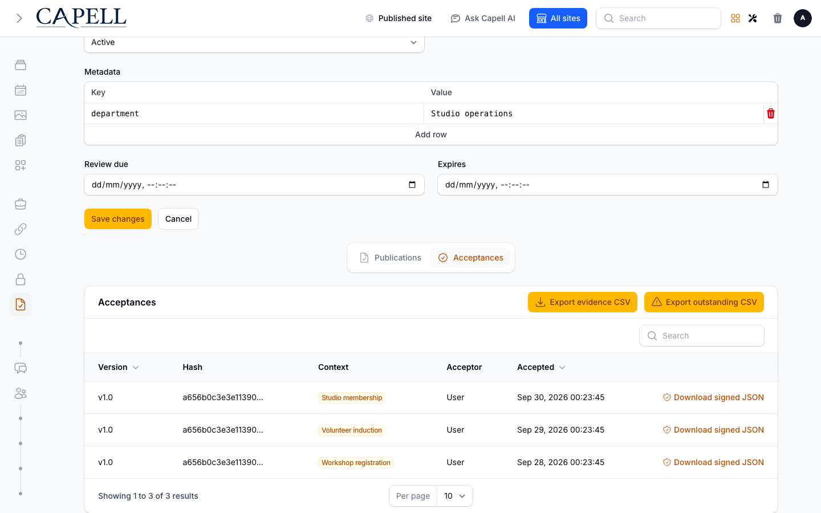The height and width of the screenshot is (513, 821).
Task: Open the sidebar calendar icon
Action: pyautogui.click(x=21, y=90)
